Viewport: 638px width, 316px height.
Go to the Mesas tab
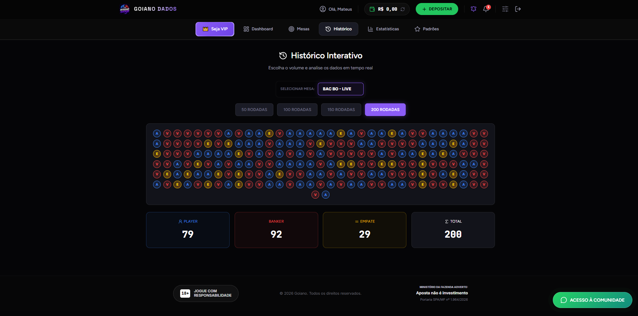click(299, 29)
